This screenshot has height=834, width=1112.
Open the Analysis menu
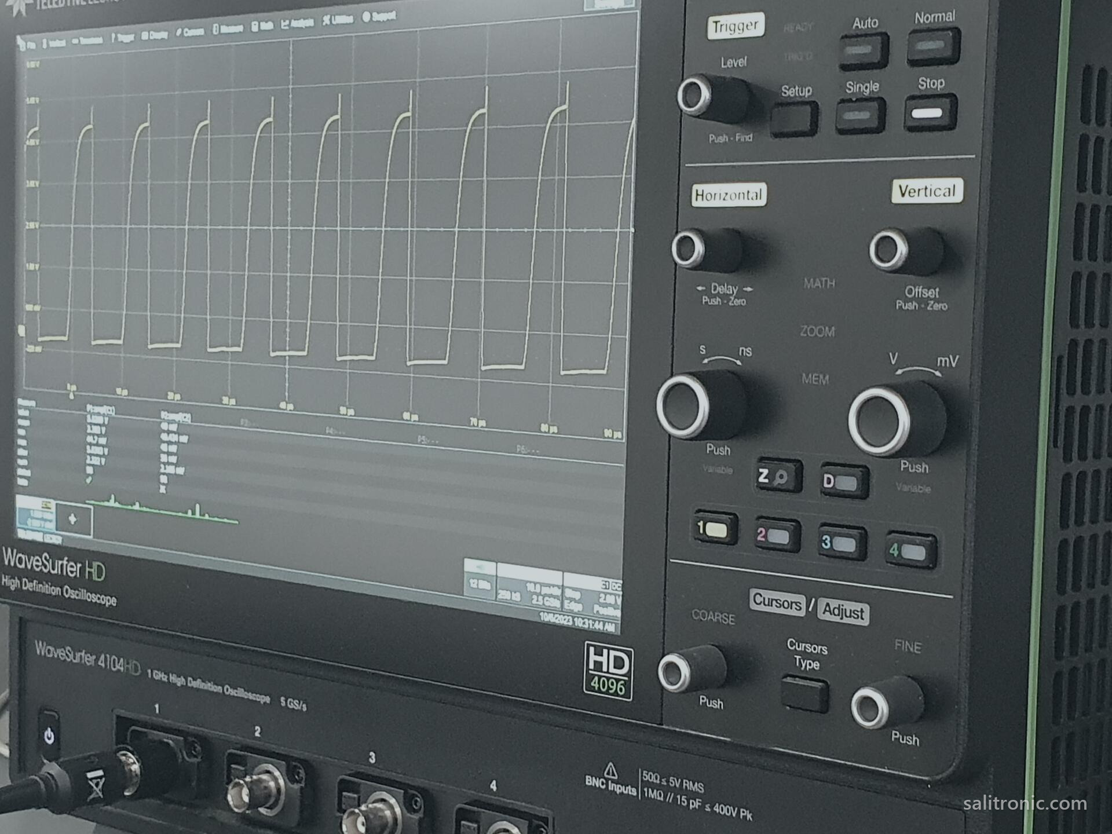[298, 23]
